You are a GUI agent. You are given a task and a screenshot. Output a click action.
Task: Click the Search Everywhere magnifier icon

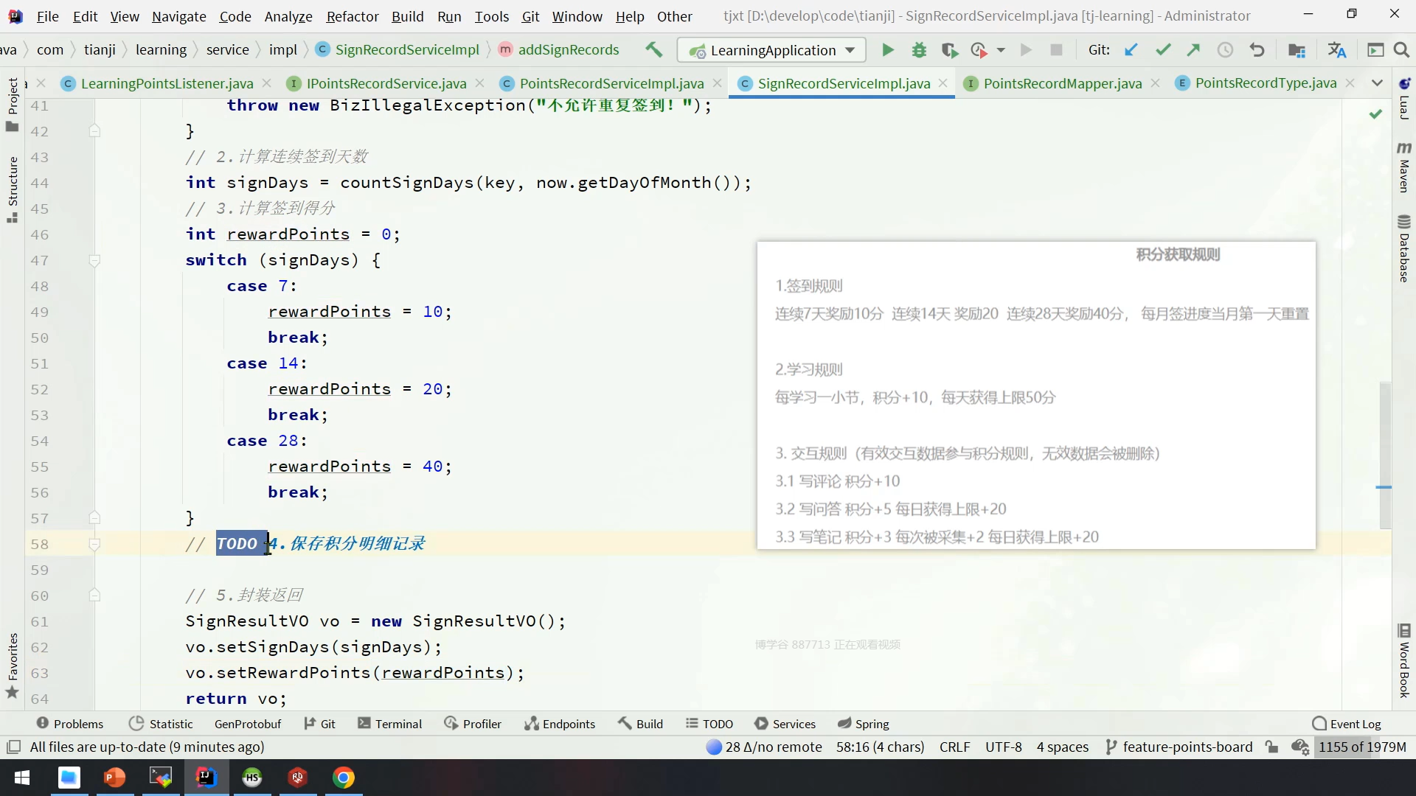click(x=1401, y=50)
